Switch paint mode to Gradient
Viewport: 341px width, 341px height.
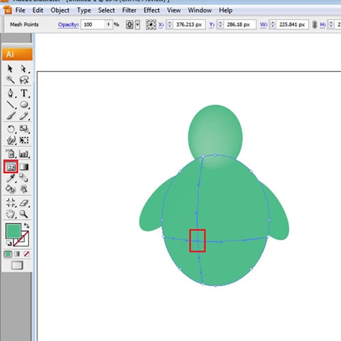(17, 254)
